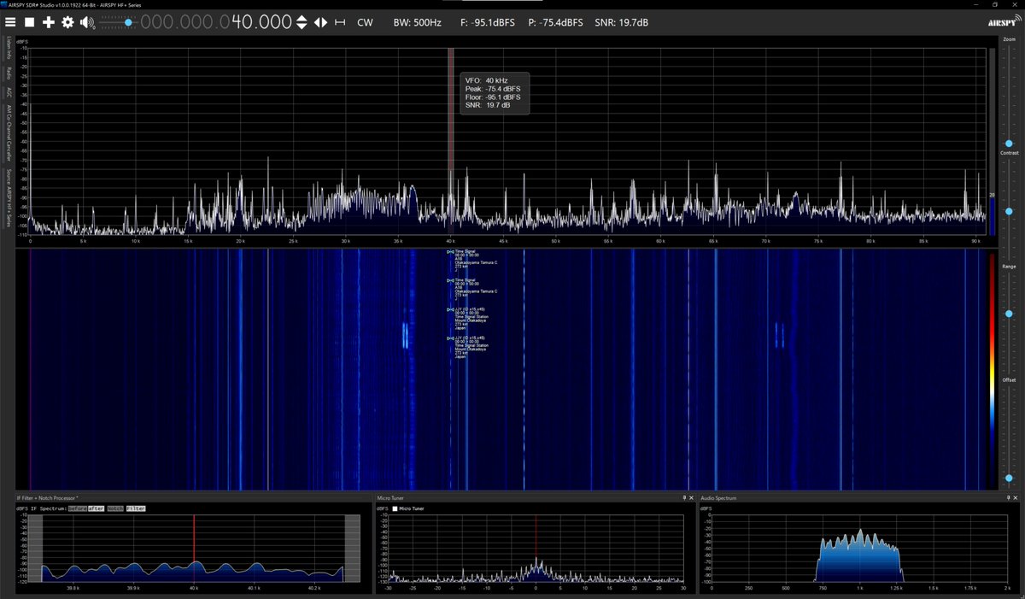
Task: Toggle the center tuning style icon
Action: point(340,22)
